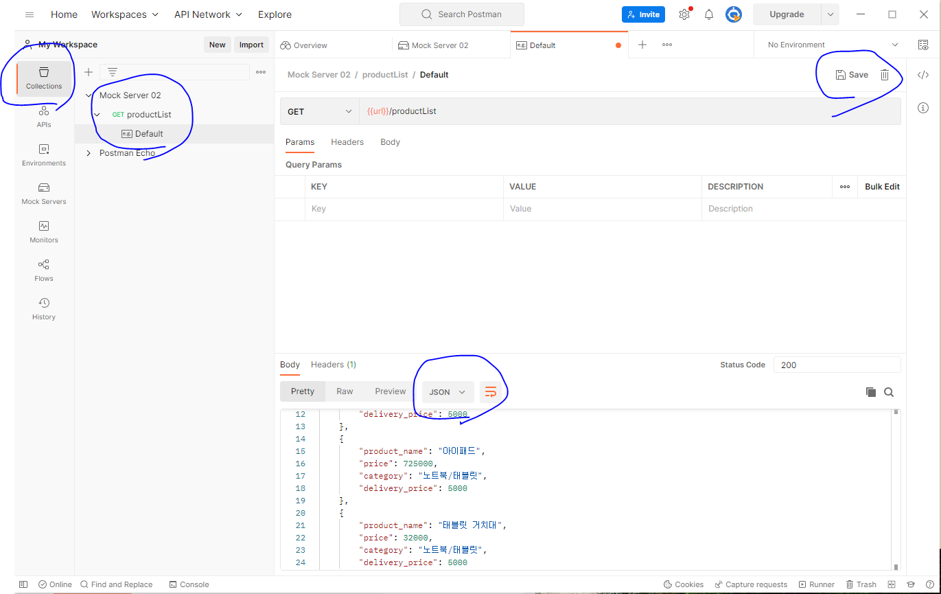Screen dimensions: 941x594
Task: Expand the Postman Echo collection
Action: coord(89,153)
